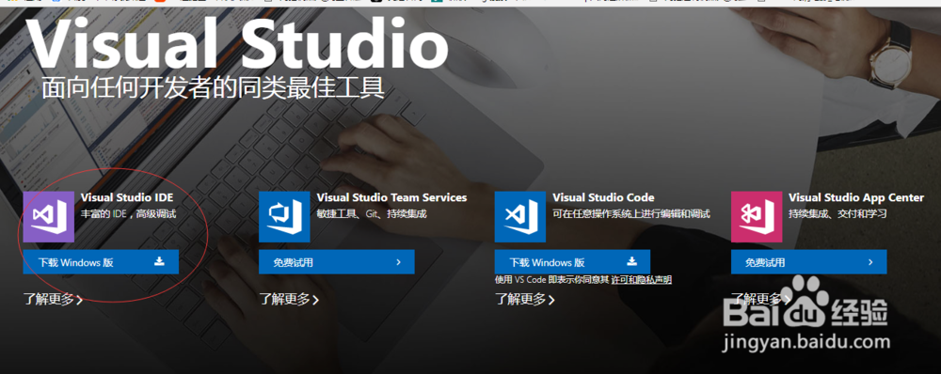Download Visual Studio Code for Windows
The width and height of the screenshot is (941, 374).
pos(572,262)
